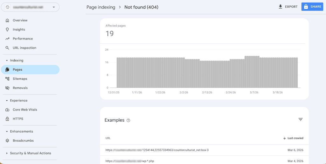
Task: Select the Pages menu item
Action: 30,70
